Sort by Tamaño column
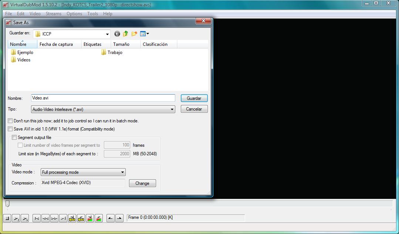Image resolution: width=399 pixels, height=234 pixels. [125, 44]
